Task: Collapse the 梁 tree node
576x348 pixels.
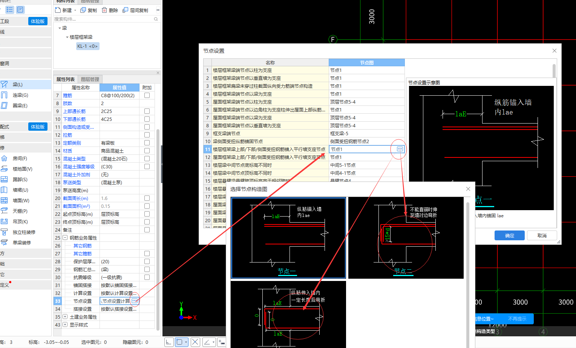Action: click(60, 28)
